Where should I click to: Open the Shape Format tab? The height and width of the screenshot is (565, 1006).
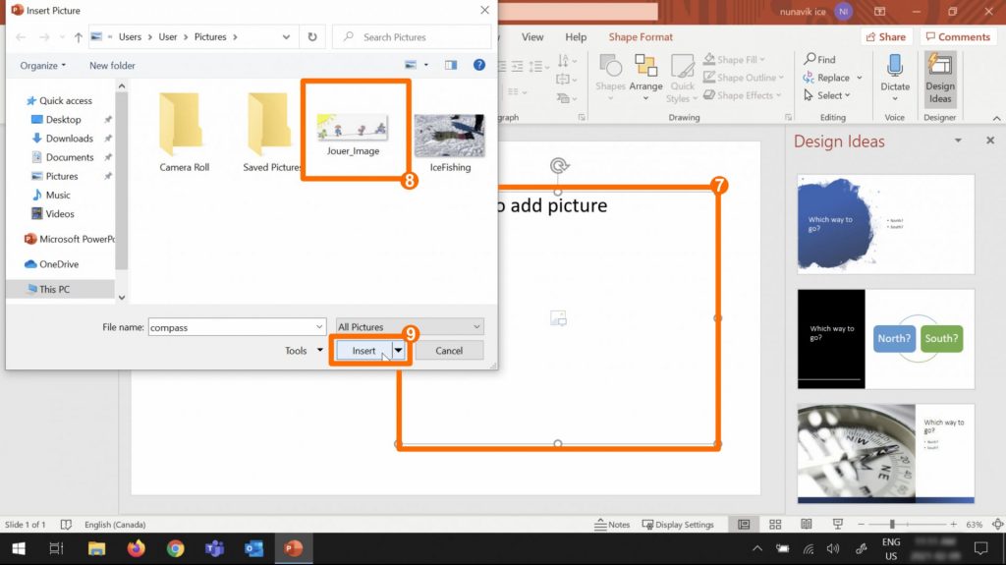point(641,37)
